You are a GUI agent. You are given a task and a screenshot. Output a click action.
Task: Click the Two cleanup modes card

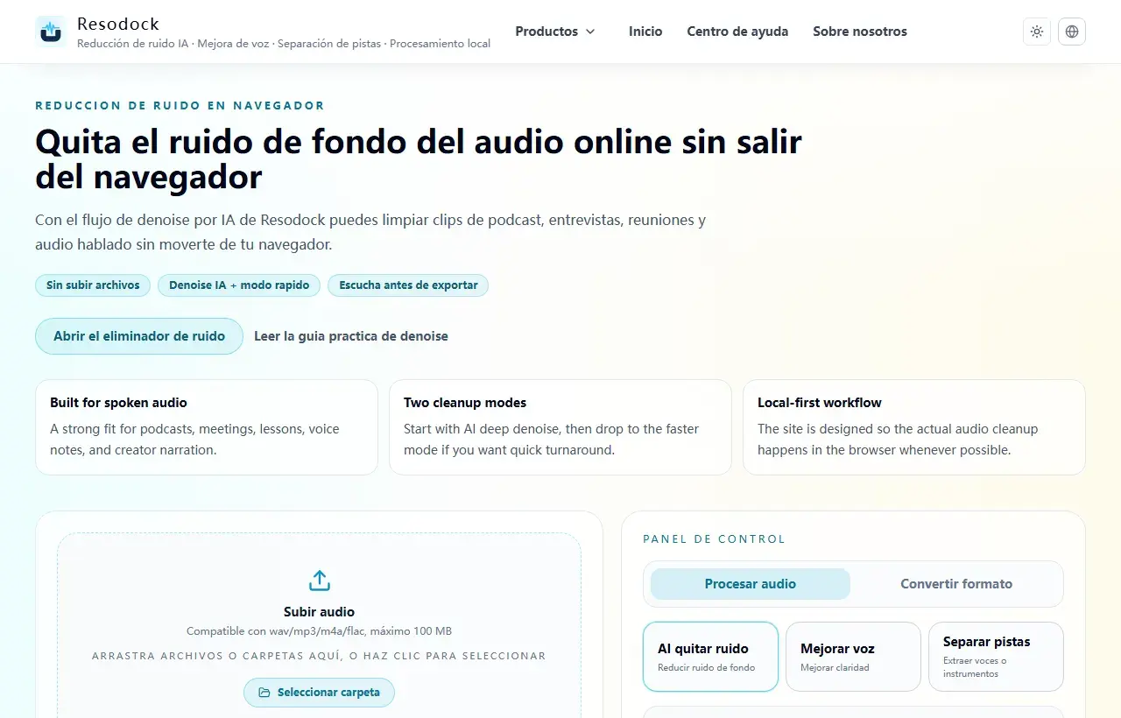560,427
